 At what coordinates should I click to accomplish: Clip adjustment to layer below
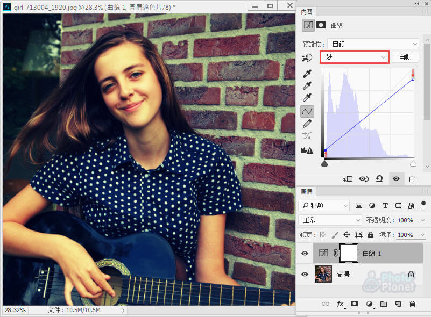(x=348, y=179)
